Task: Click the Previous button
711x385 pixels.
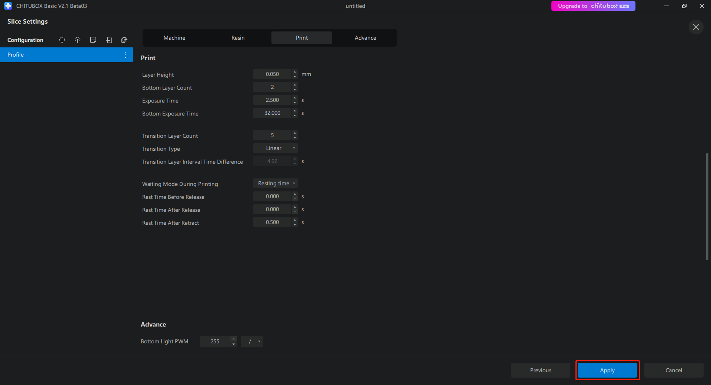Action: coord(540,370)
